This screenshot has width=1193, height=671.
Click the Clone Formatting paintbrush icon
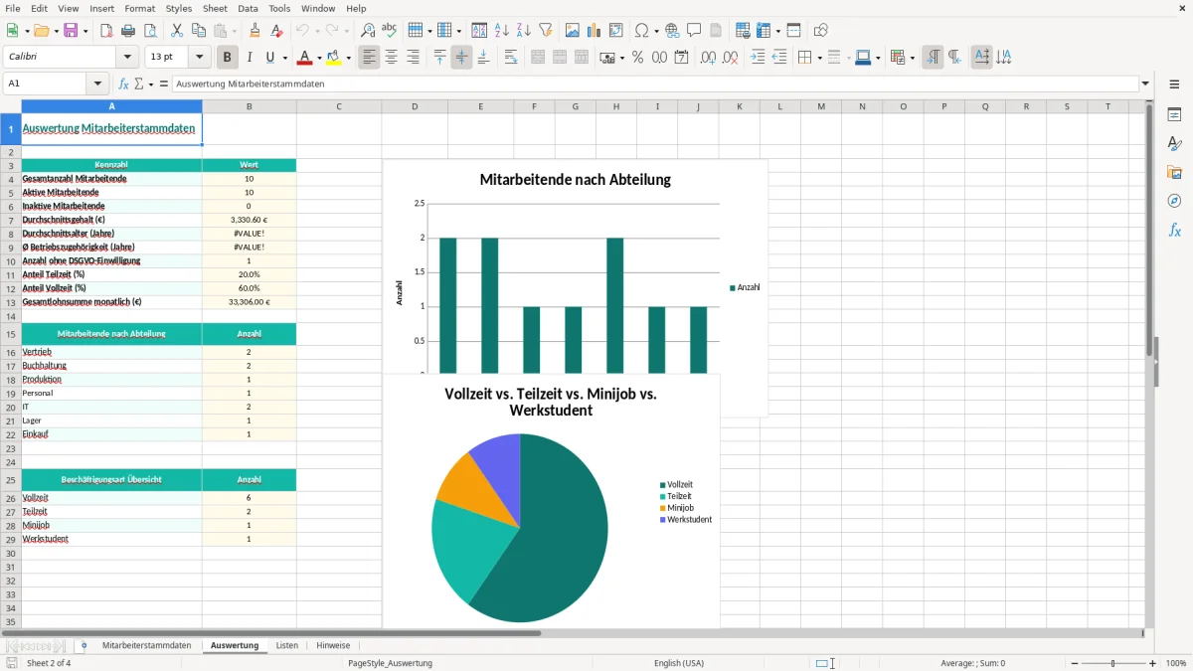[x=256, y=31]
